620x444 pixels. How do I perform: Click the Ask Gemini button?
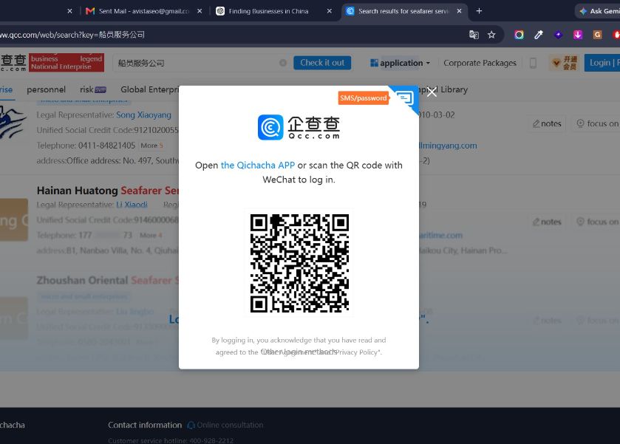599,11
